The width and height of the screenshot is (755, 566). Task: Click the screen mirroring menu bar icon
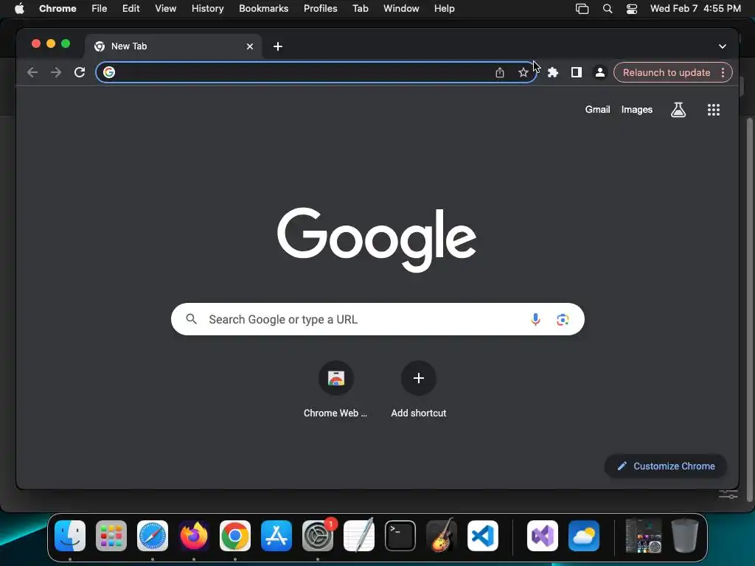coord(582,8)
